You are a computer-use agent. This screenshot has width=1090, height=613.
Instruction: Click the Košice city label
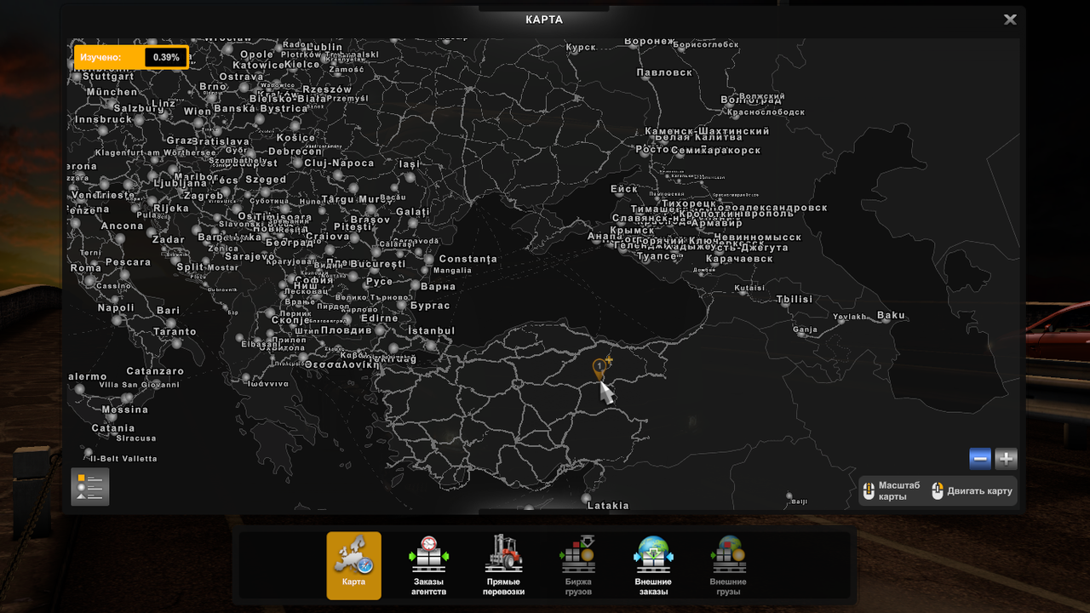(x=295, y=137)
